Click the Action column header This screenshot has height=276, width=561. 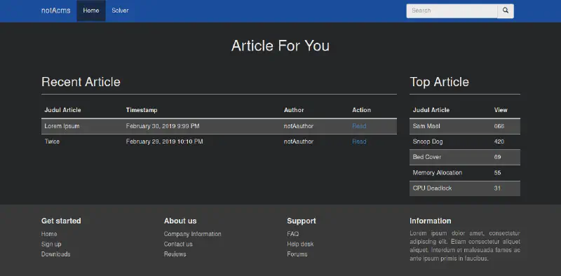click(361, 110)
